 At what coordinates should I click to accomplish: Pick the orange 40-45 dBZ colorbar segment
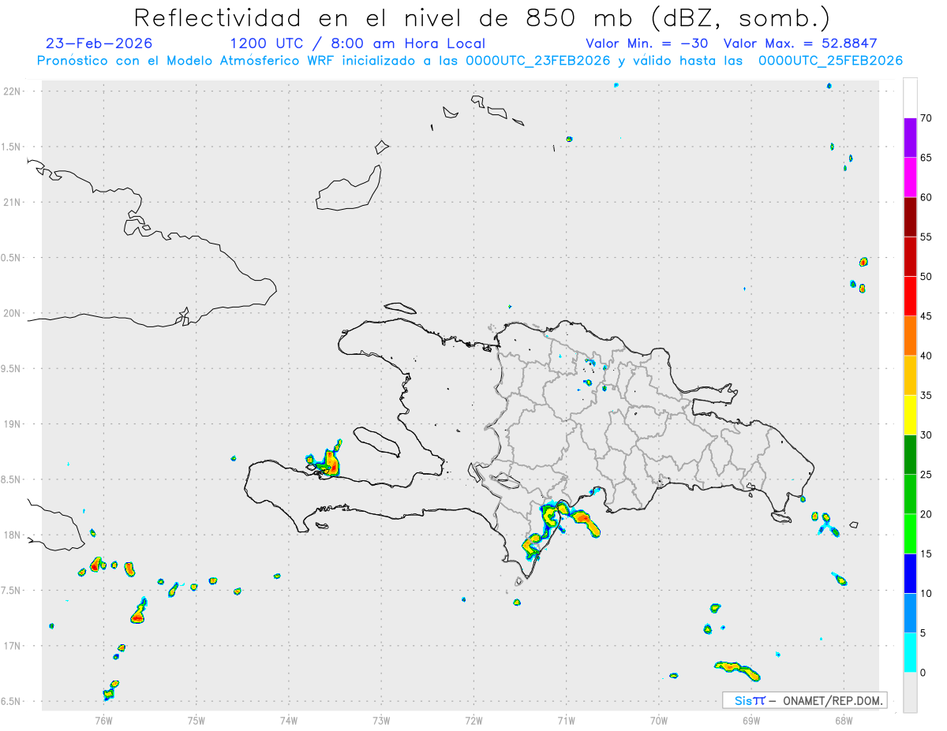[x=910, y=336]
